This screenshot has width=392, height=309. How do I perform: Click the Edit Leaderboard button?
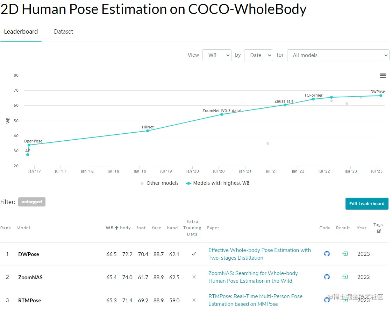coord(366,204)
